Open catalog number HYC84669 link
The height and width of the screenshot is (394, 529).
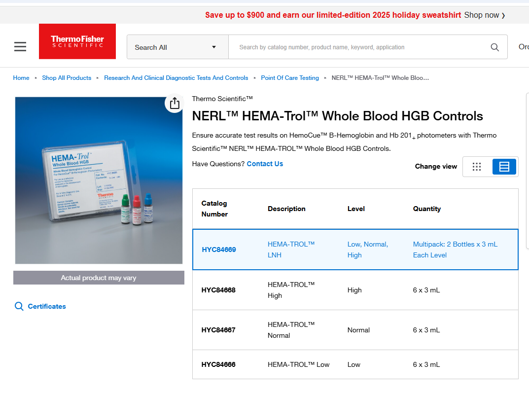(x=219, y=250)
